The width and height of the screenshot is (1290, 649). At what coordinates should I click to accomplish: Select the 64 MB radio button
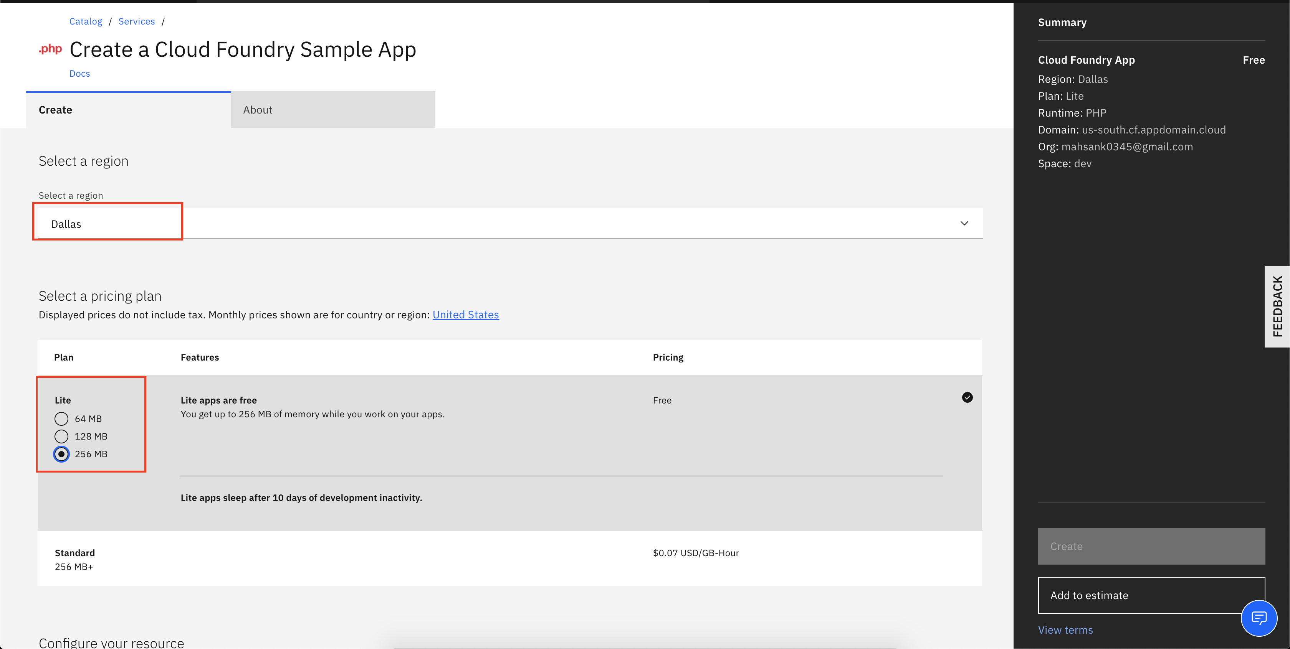(61, 419)
